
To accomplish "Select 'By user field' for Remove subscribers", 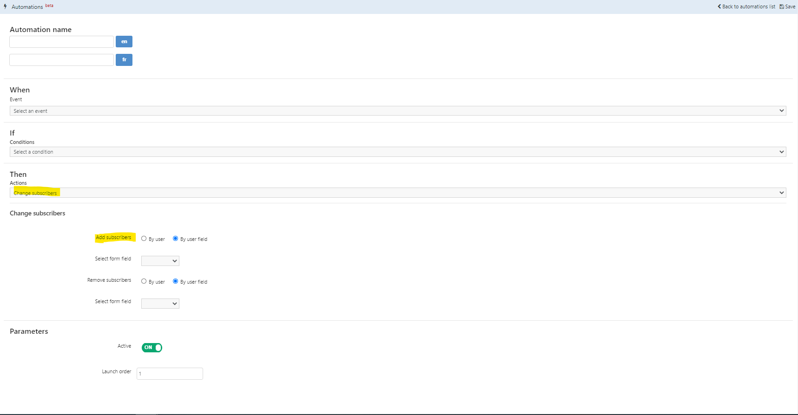I will [175, 281].
